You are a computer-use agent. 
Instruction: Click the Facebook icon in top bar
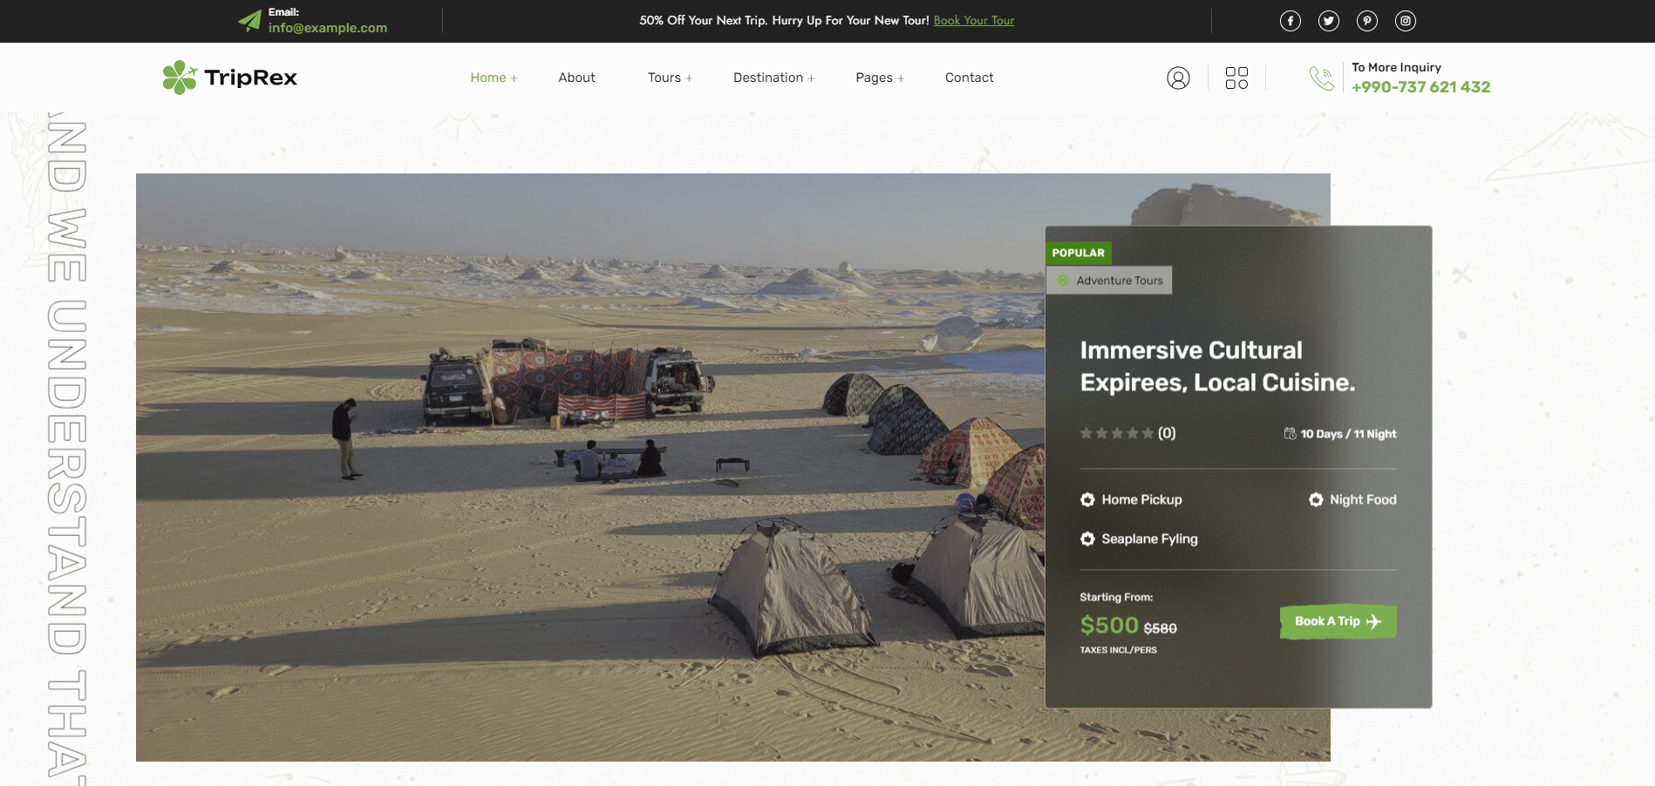point(1290,21)
